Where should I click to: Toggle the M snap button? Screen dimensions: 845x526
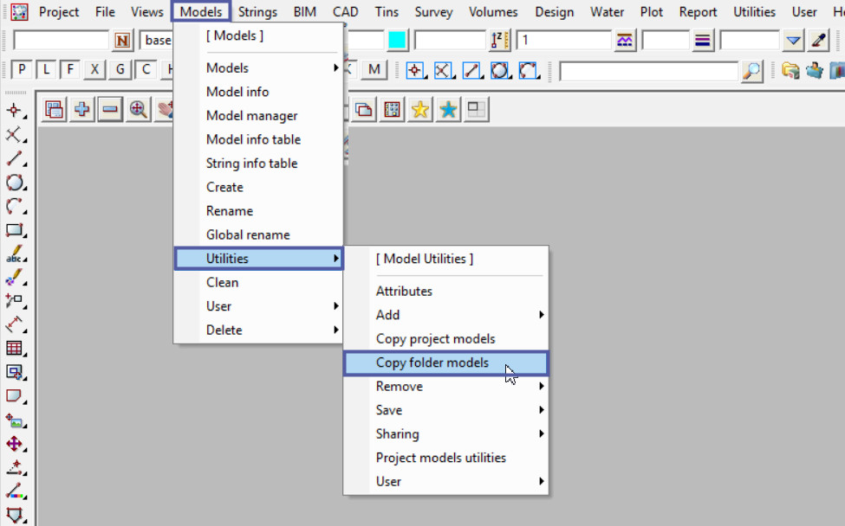(x=374, y=70)
